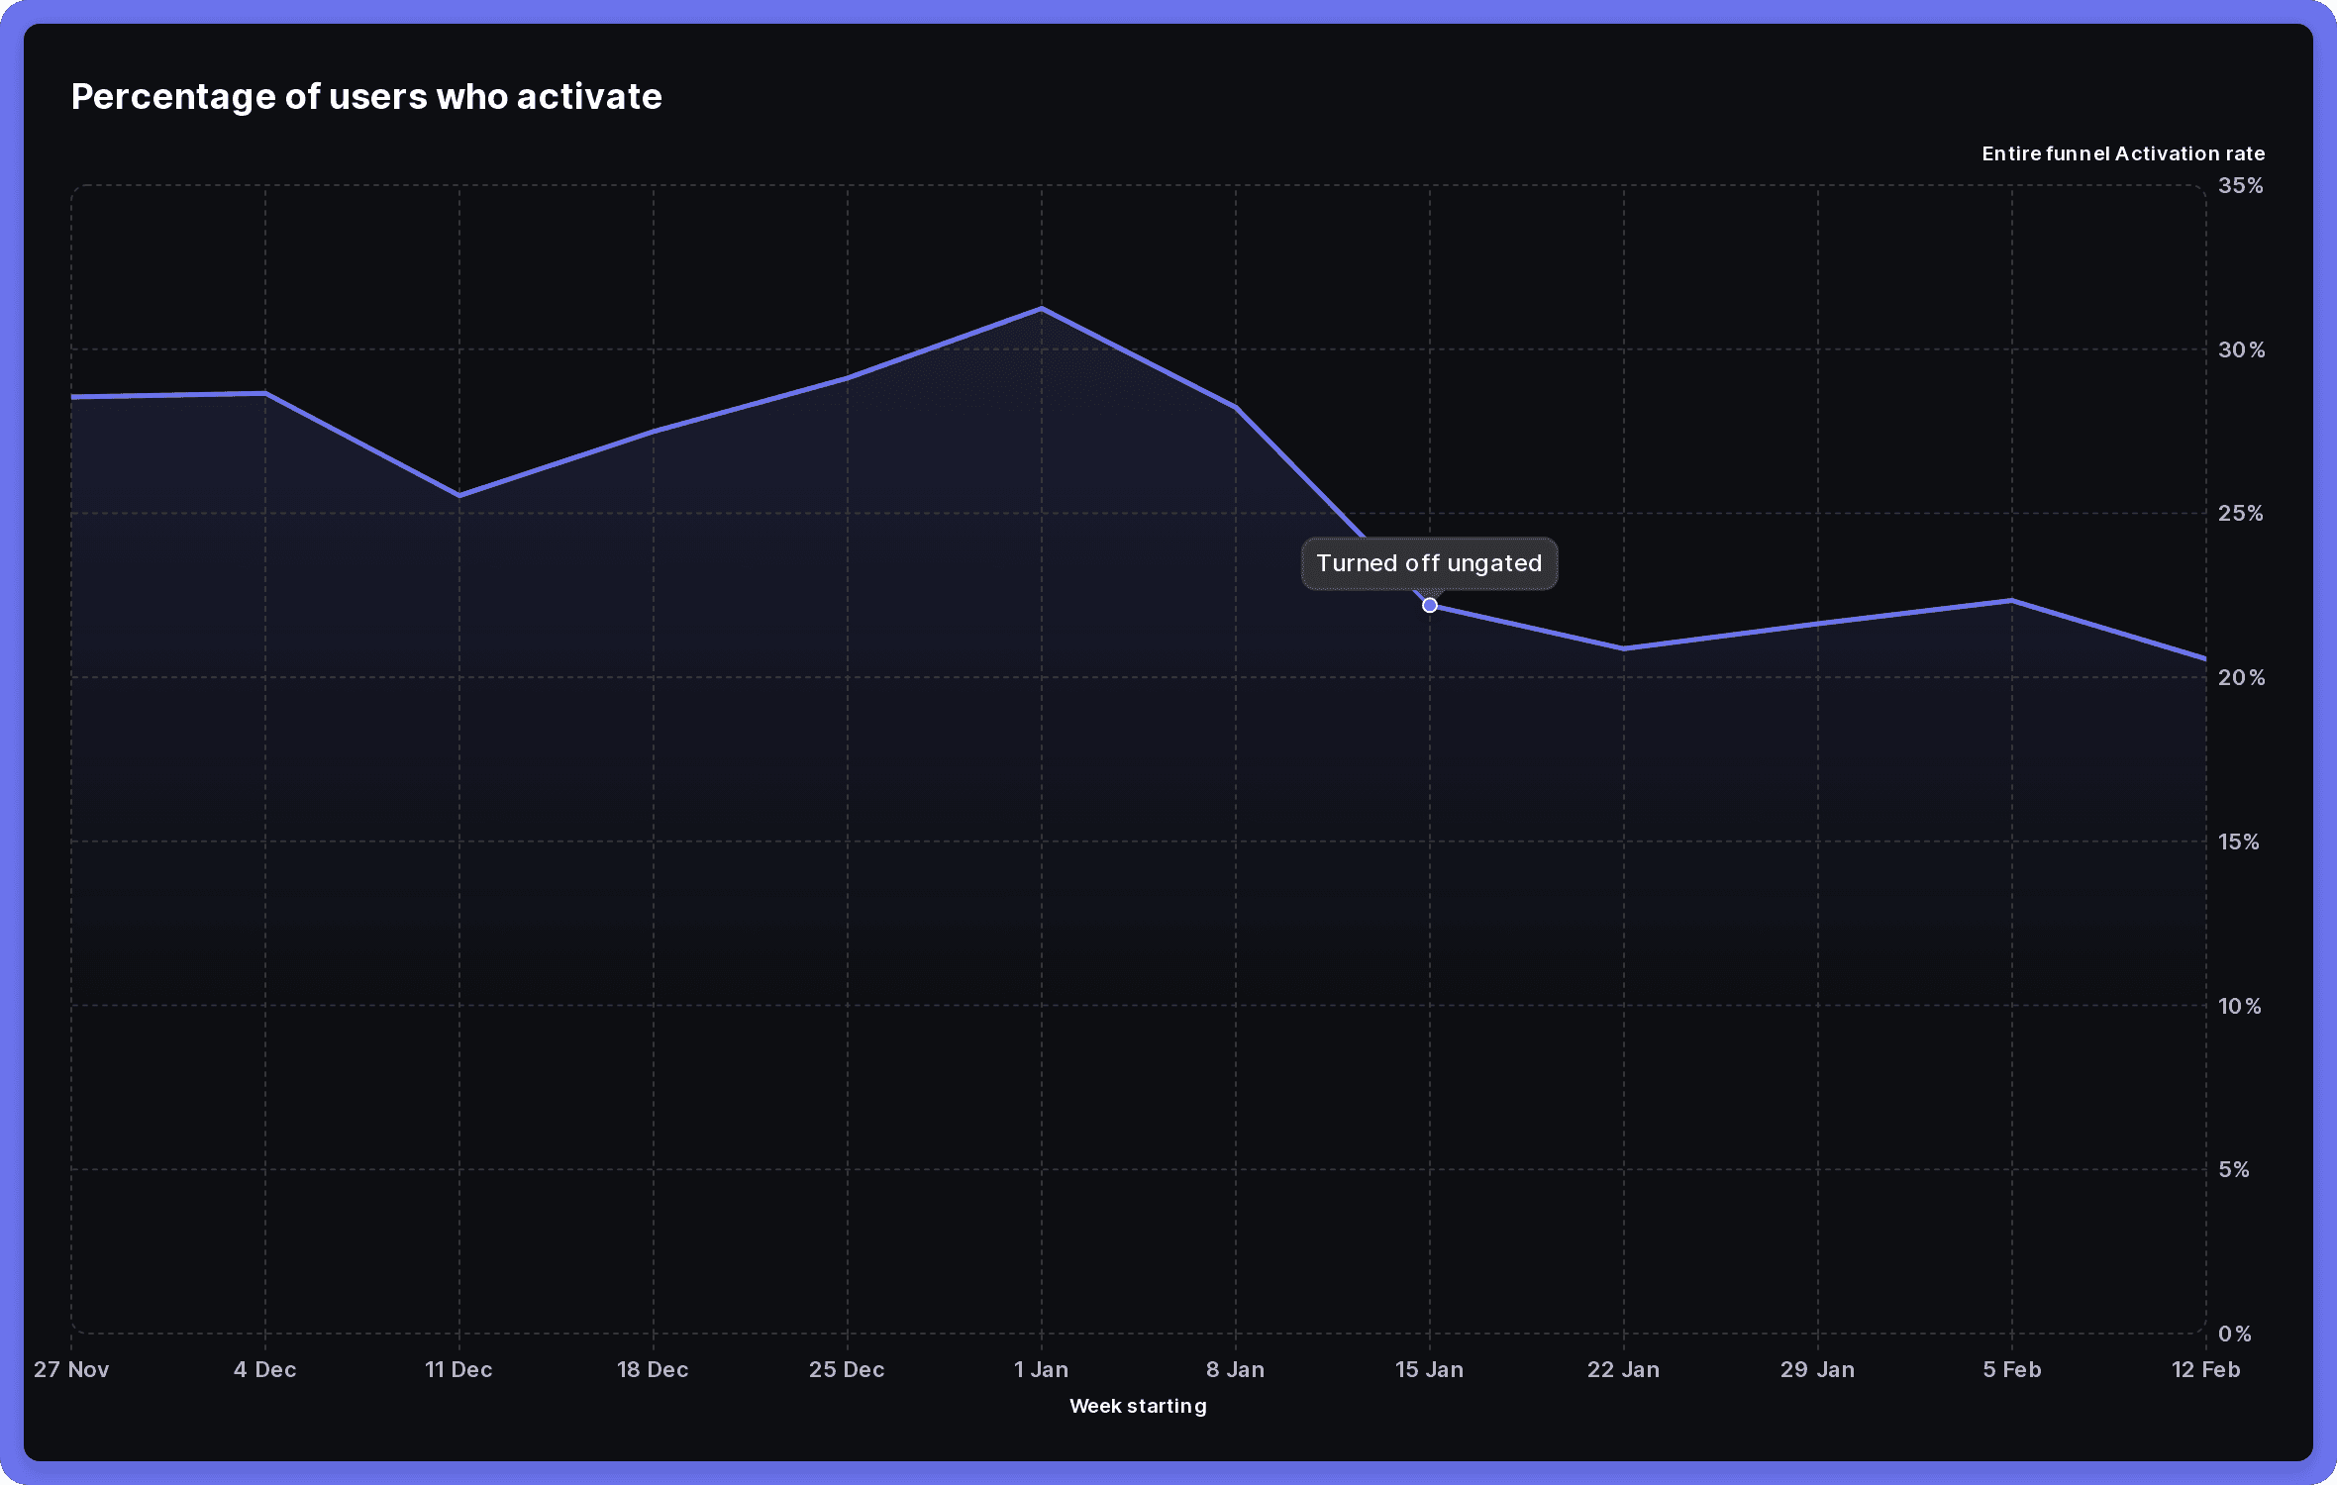Select the 4 Dec tick label
Screen dimensions: 2337x1485
point(264,1369)
